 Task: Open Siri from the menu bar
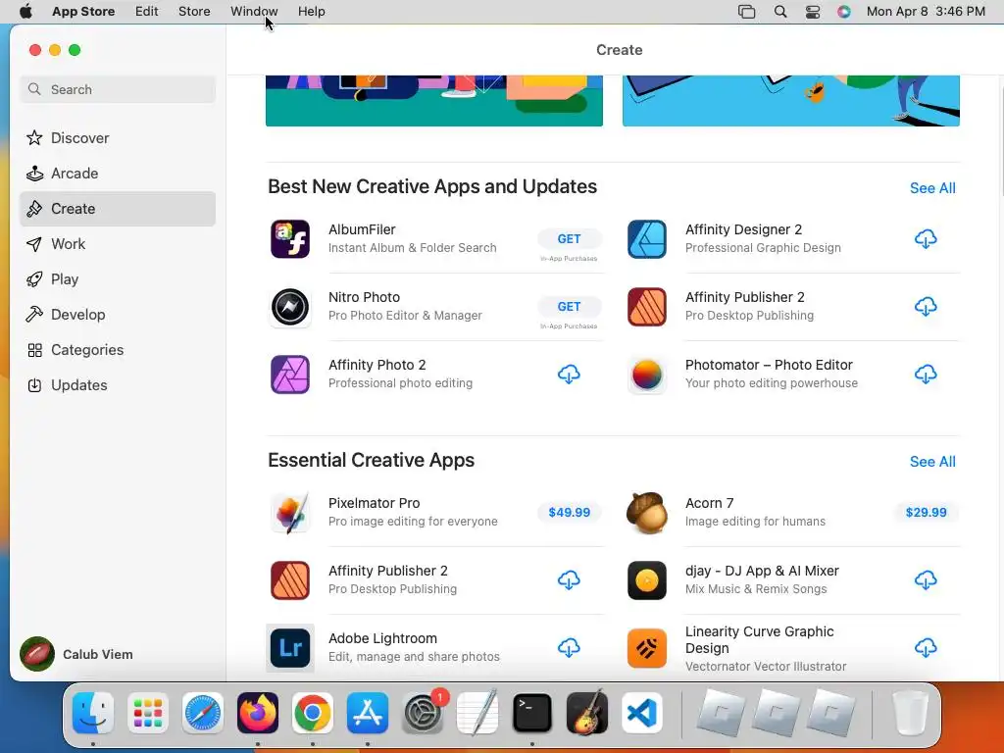pyautogui.click(x=844, y=12)
